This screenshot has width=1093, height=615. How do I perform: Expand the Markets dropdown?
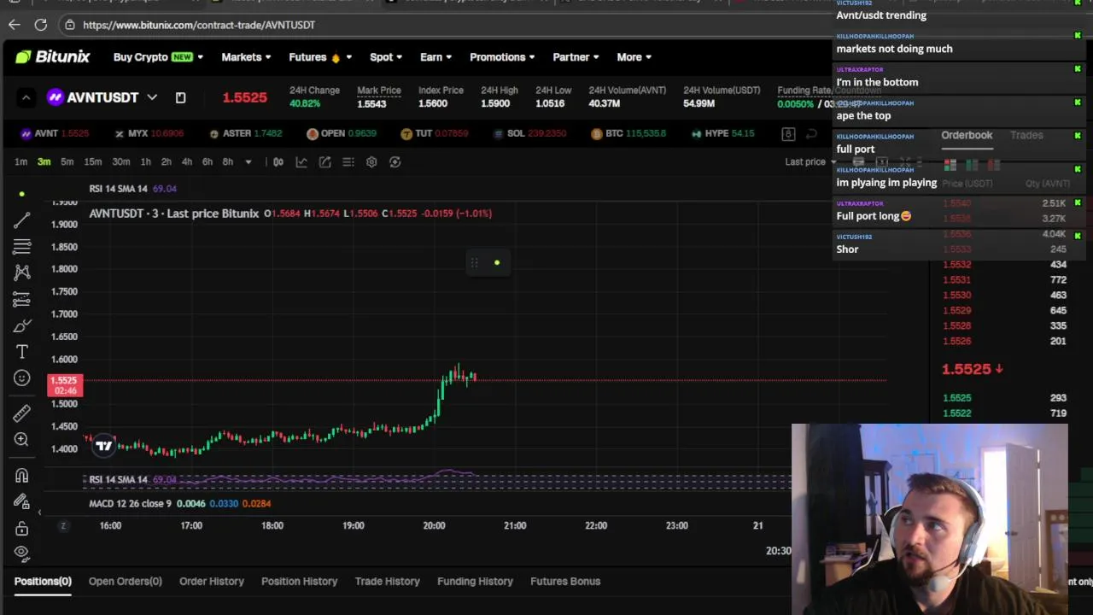pyautogui.click(x=246, y=57)
